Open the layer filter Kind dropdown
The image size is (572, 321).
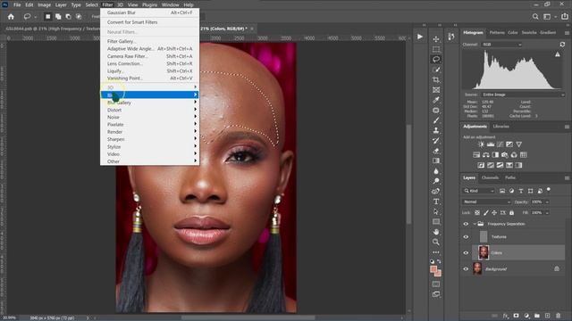479,191
